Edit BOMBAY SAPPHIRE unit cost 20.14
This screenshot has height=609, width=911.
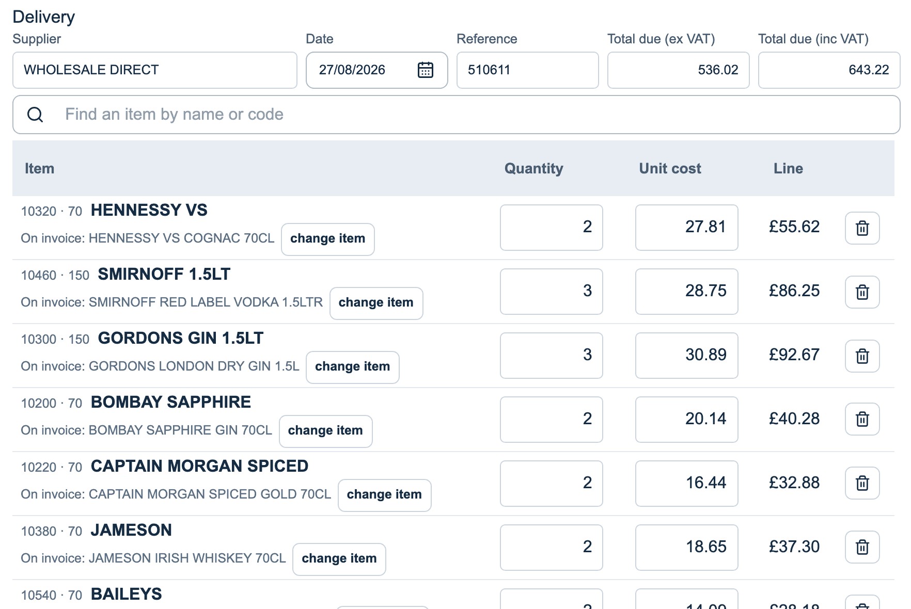pos(687,420)
